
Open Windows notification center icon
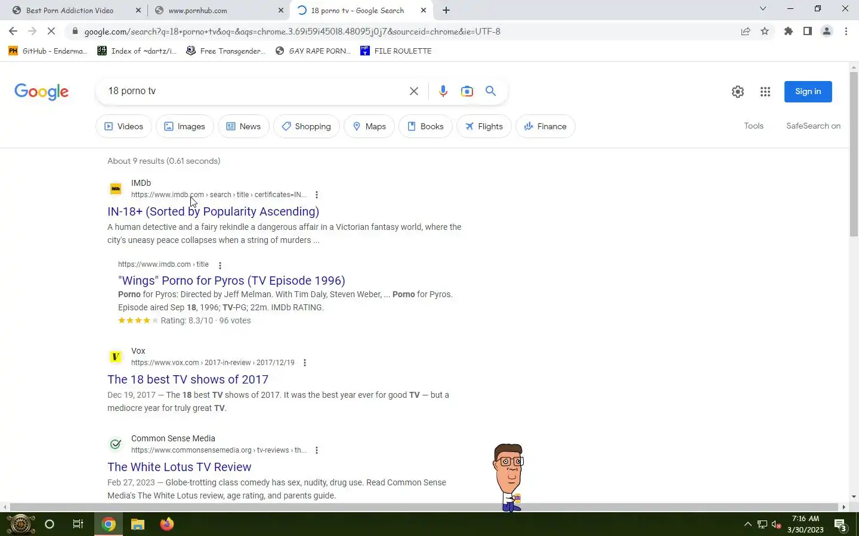(841, 525)
